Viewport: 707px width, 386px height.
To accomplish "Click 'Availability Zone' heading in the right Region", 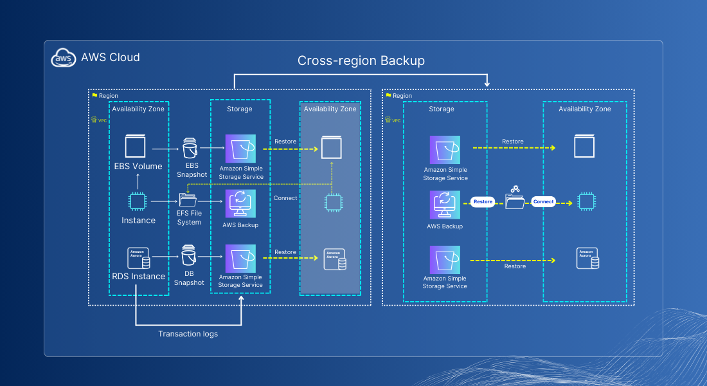I will pos(585,109).
